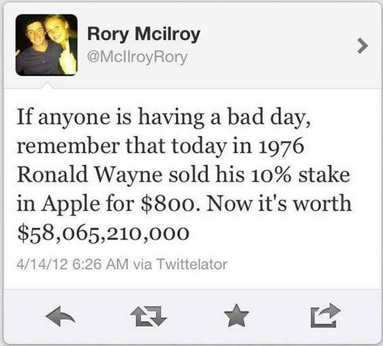This screenshot has height=346, width=383.
Task: Click the $800 amount in tweet
Action: pyautogui.click(x=168, y=203)
